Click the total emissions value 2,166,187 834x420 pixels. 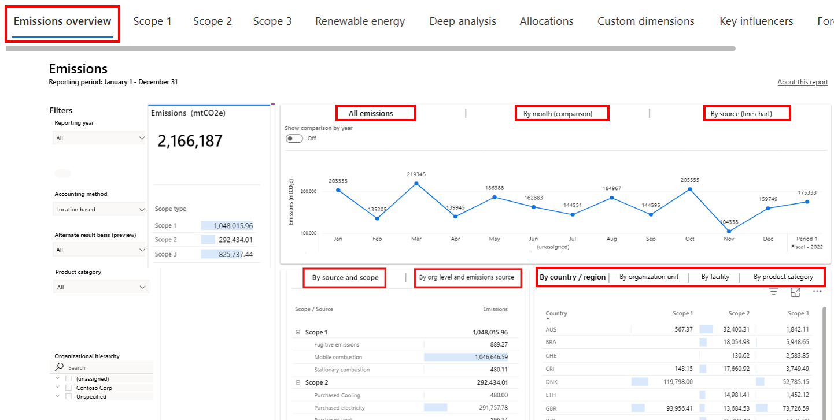pos(190,142)
